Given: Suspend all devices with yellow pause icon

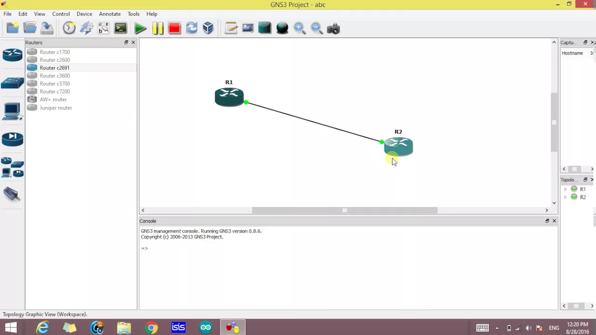Looking at the screenshot, I should coord(157,28).
